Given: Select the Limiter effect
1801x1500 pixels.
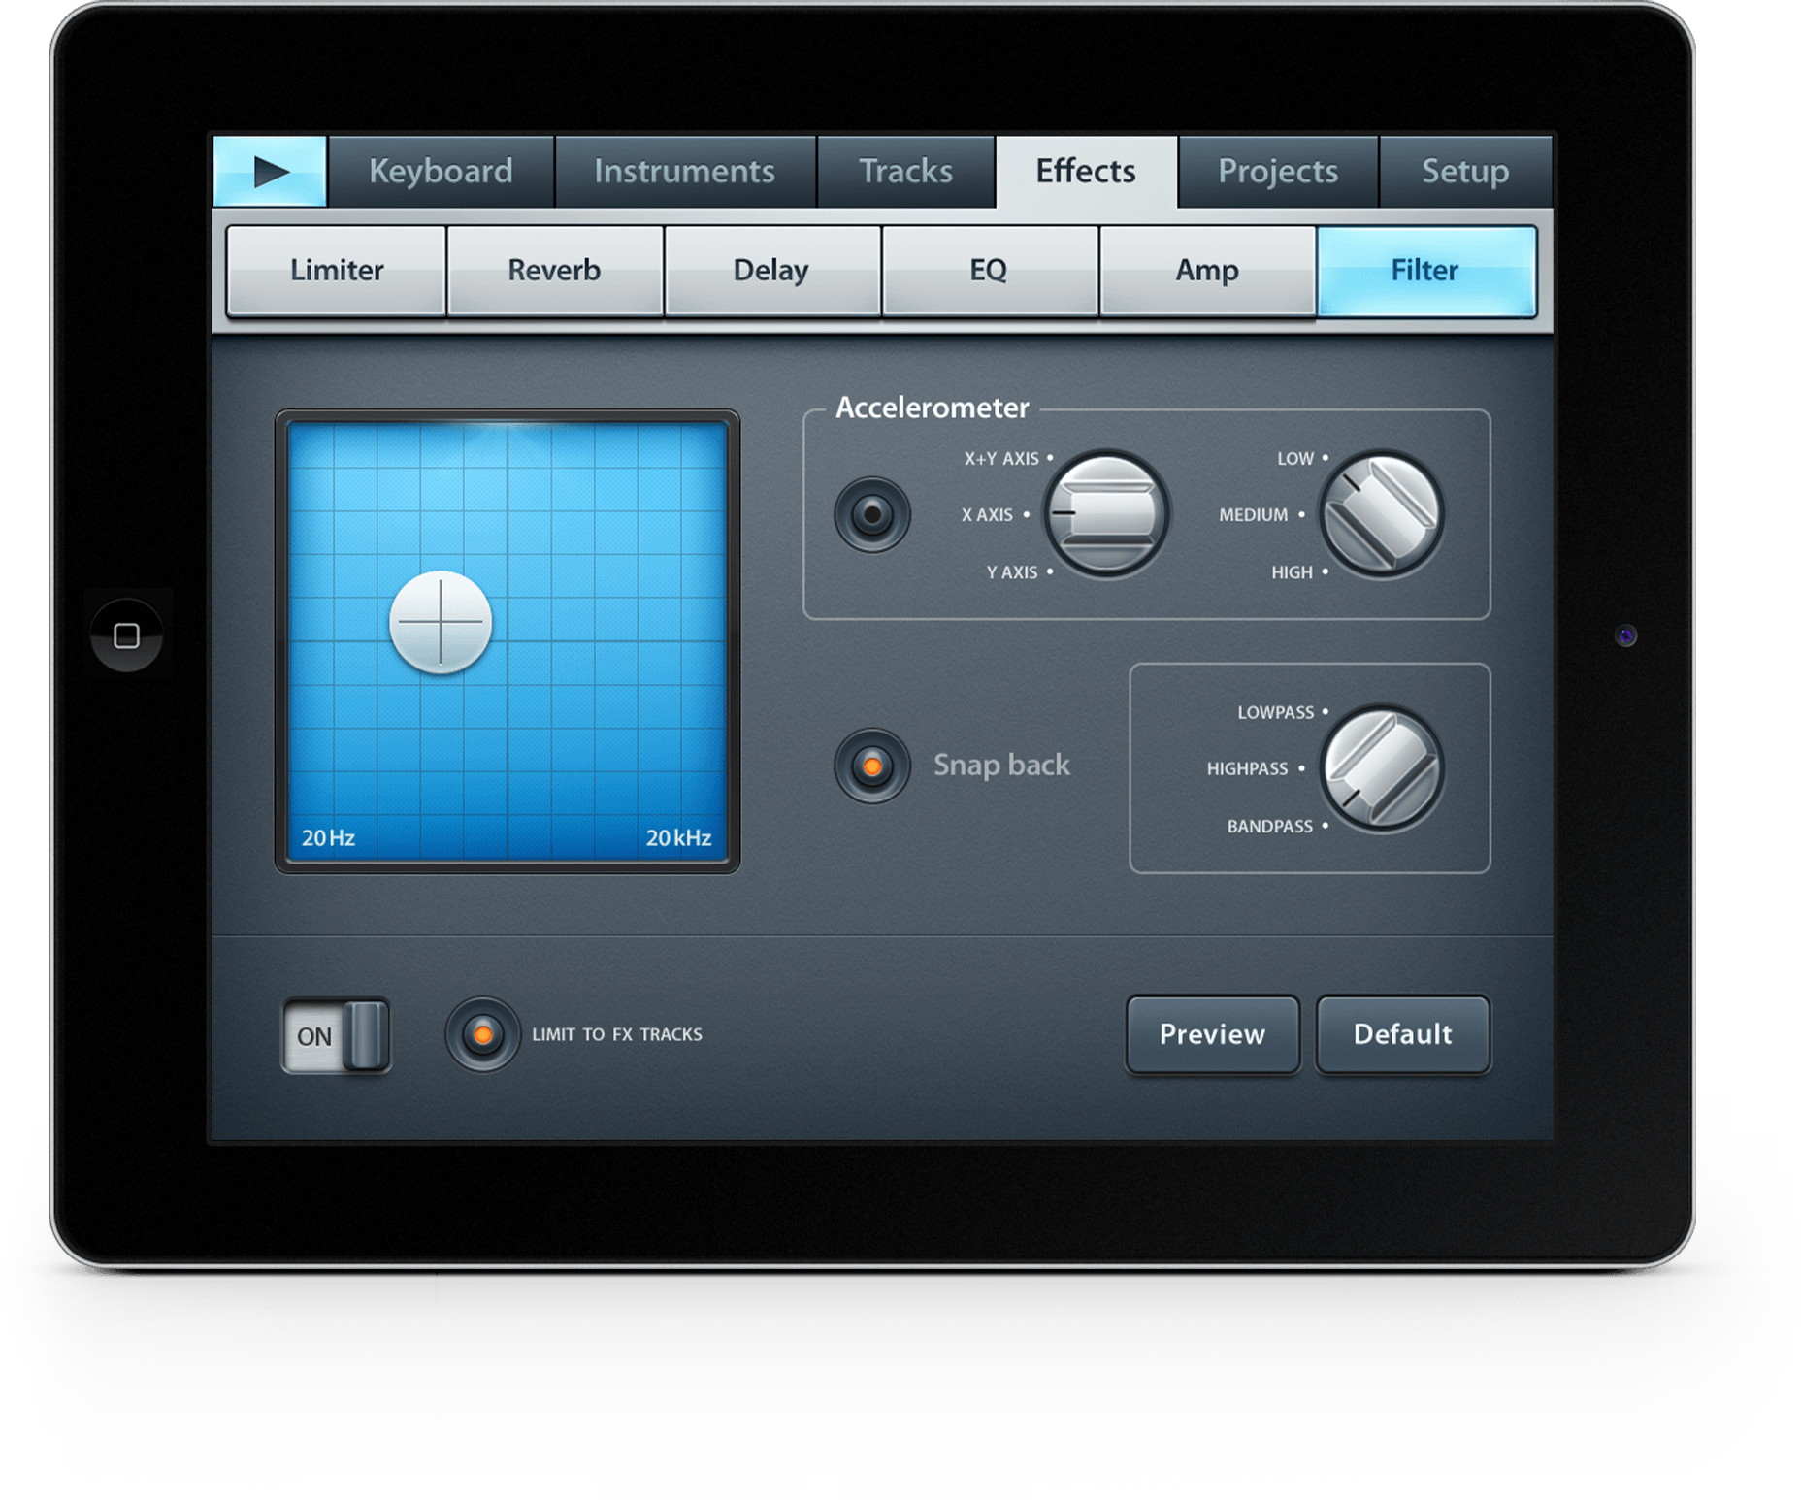Looking at the screenshot, I should point(334,271).
